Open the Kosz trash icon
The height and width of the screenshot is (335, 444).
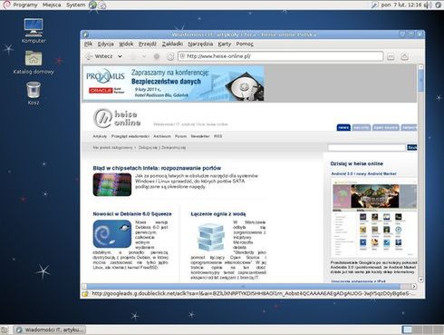click(x=34, y=89)
